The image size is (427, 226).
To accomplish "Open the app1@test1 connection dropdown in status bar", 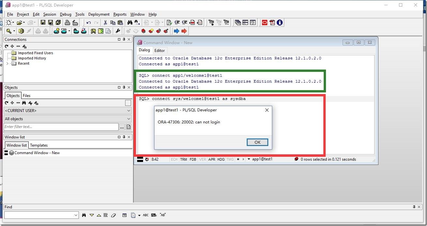I will 249,159.
